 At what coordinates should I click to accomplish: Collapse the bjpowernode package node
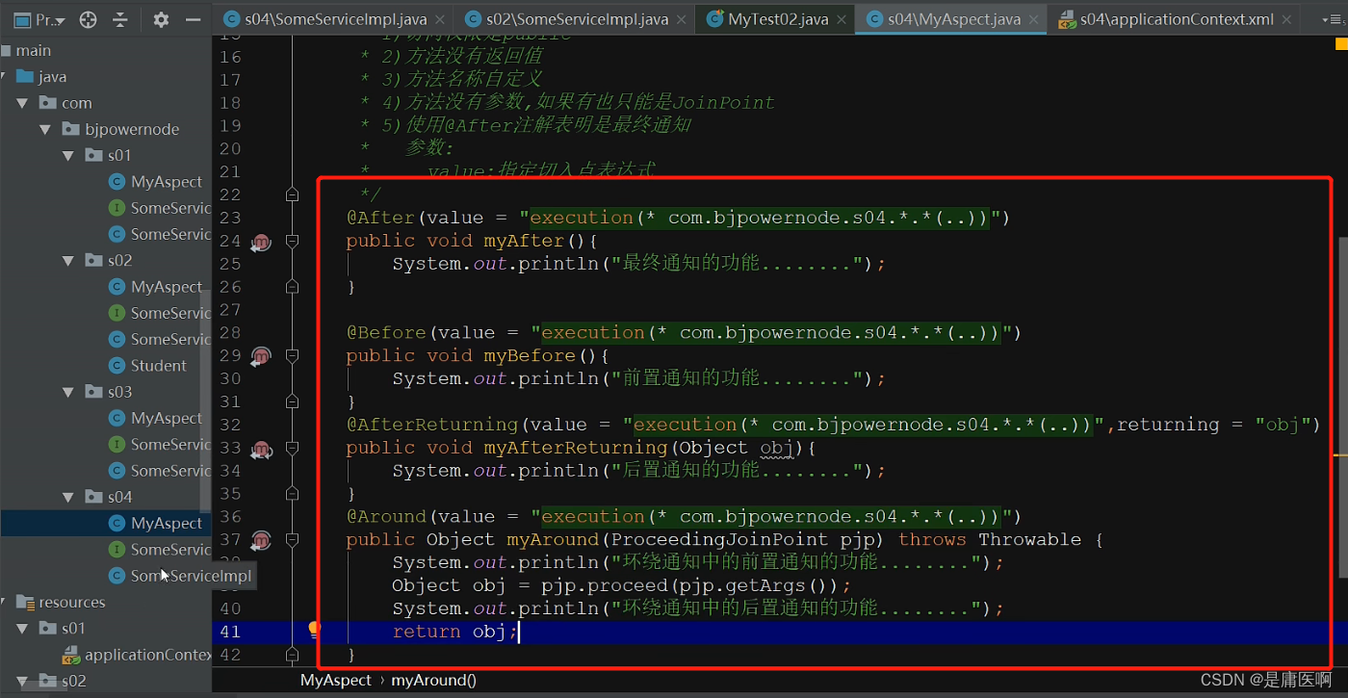[46, 129]
